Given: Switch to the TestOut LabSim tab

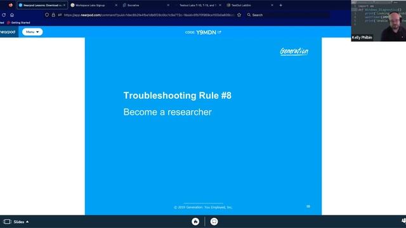Looking at the screenshot, I should pos(241,5).
